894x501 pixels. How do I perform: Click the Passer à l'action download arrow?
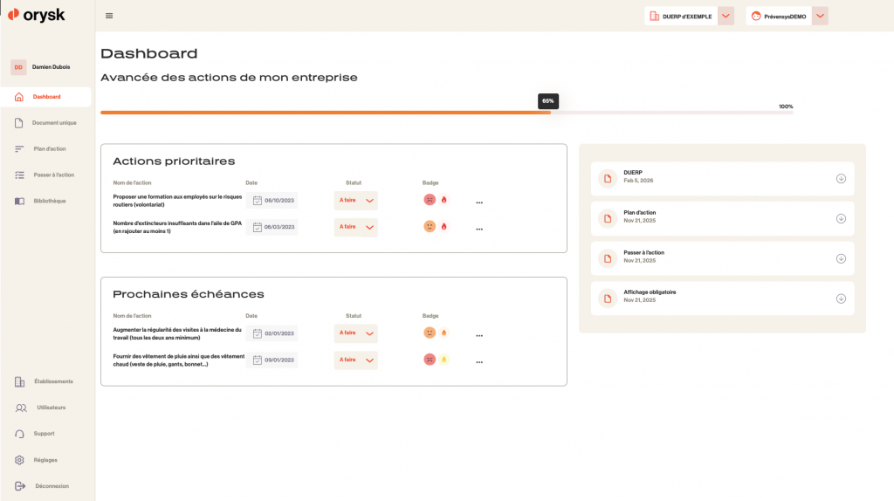pyautogui.click(x=841, y=258)
